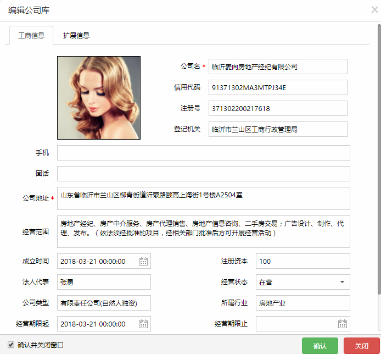
Task: Click the 注册资本 field label
Action: coord(234,261)
